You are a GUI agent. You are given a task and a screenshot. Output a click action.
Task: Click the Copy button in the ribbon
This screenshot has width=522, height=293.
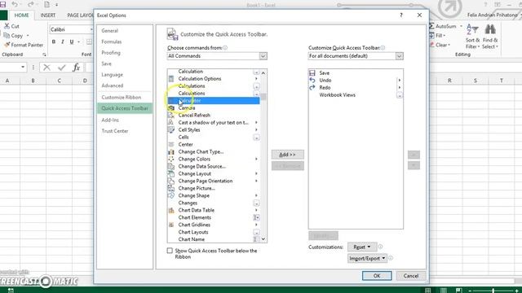13,35
